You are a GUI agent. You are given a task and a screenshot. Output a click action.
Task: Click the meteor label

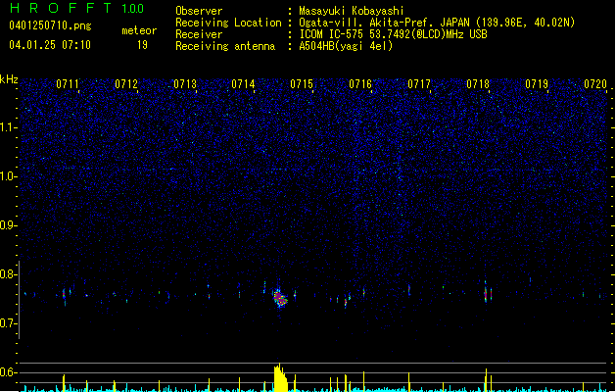pos(139,30)
